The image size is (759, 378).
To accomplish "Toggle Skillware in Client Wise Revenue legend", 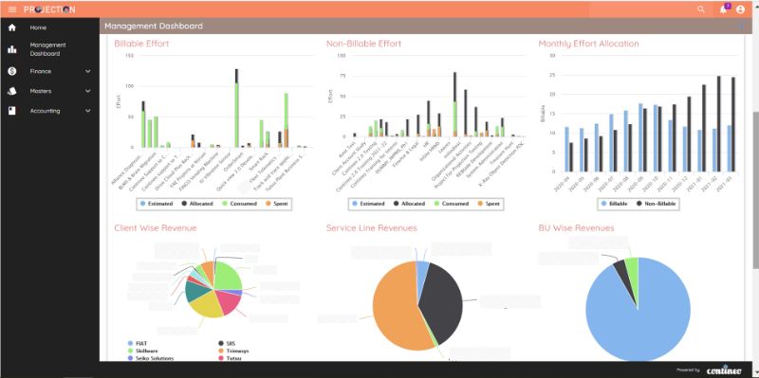I will coord(143,351).
